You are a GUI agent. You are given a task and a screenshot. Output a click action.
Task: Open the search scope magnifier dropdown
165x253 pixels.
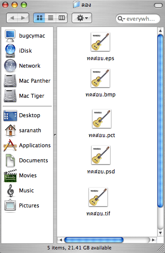click(x=121, y=19)
